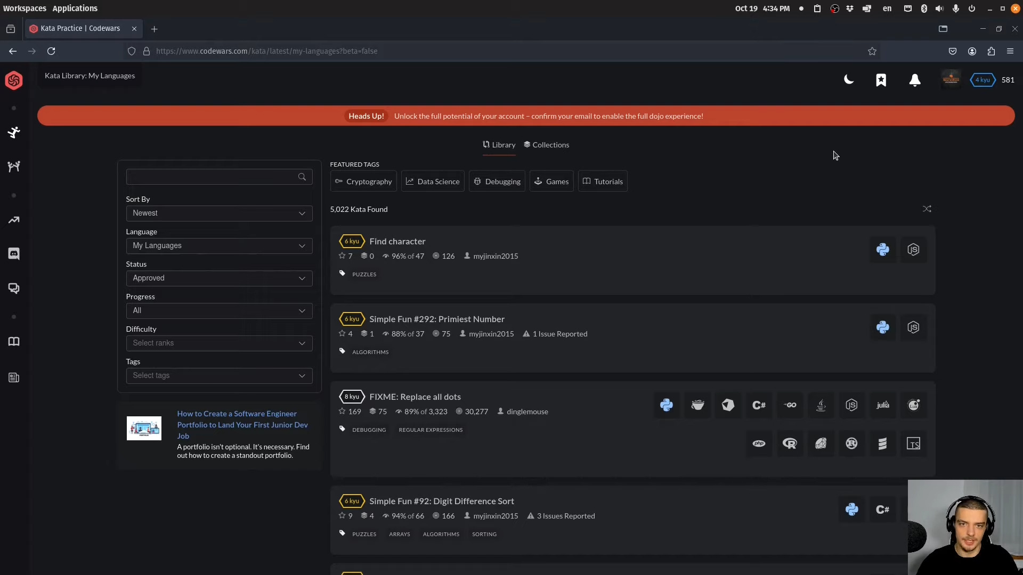Open the Workspaces menu

[x=25, y=9]
